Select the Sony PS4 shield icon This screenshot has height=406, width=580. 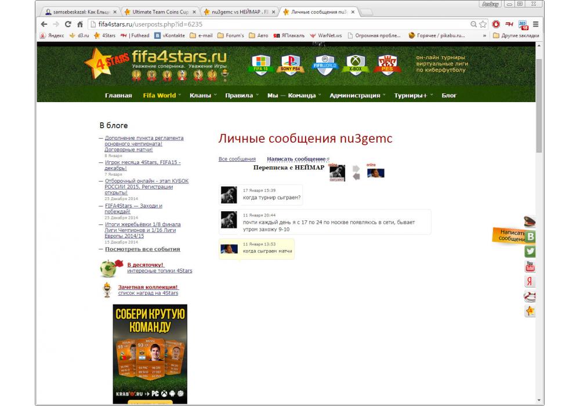click(290, 65)
